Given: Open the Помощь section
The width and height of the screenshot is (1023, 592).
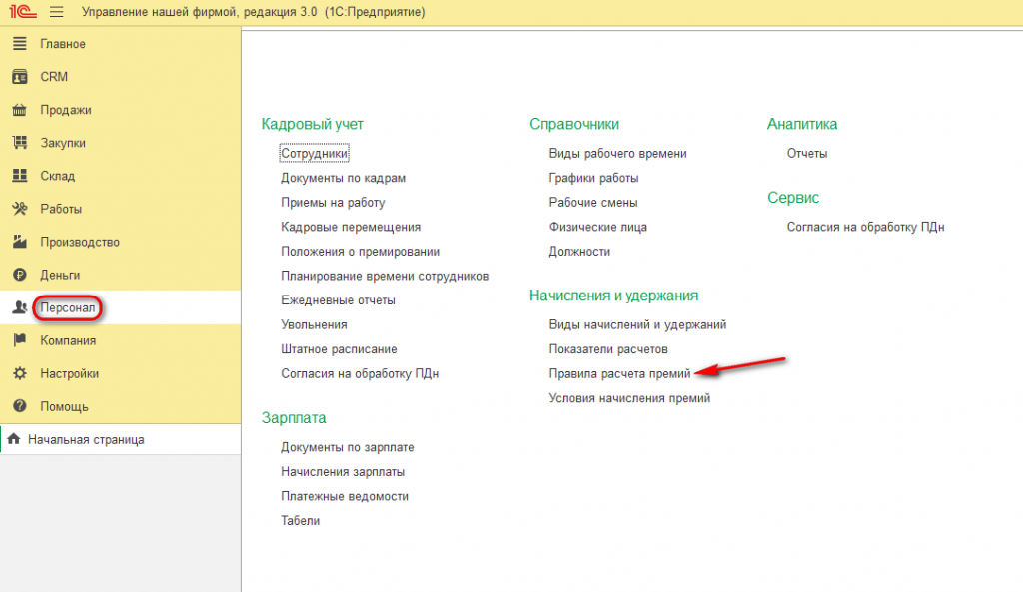Looking at the screenshot, I should [x=64, y=406].
